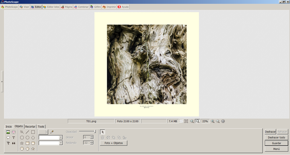Open the Imprimir tab
This screenshot has height=155, width=290.
(x=109, y=7)
